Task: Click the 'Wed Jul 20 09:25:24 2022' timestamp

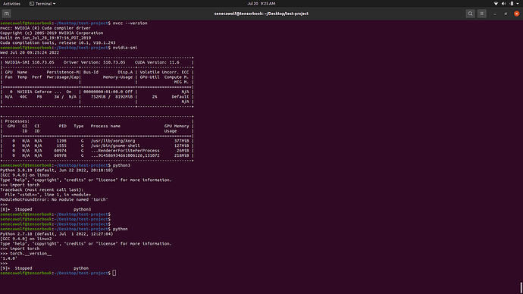Action: click(30, 53)
